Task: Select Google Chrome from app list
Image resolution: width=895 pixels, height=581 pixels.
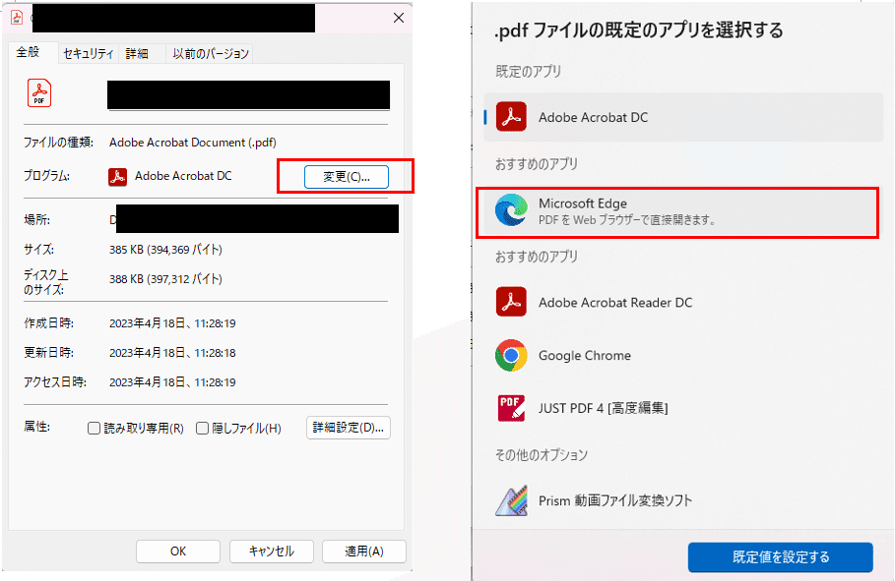Action: 682,355
